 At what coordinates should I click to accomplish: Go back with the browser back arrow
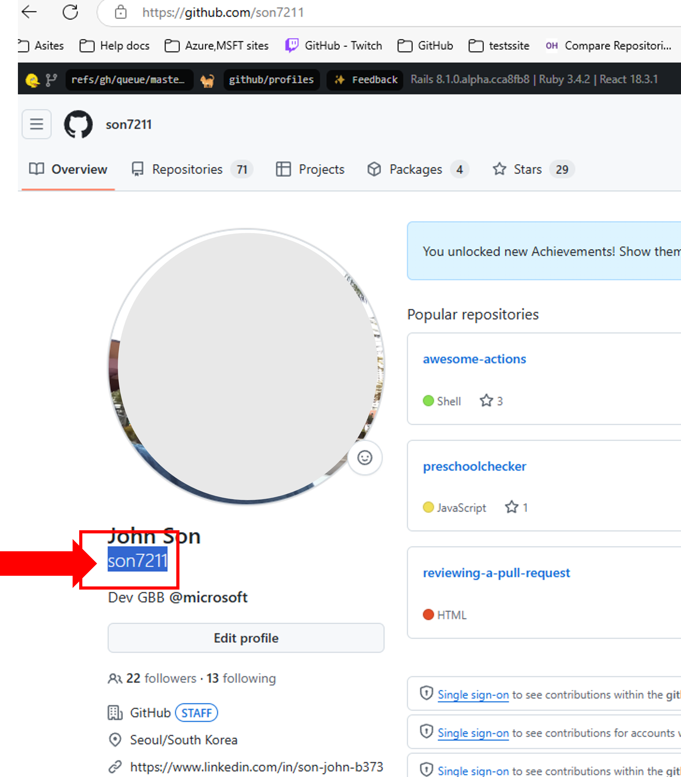coord(29,12)
